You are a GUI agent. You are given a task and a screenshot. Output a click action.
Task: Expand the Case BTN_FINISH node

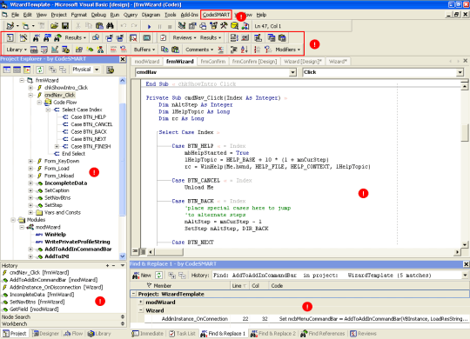point(57,146)
